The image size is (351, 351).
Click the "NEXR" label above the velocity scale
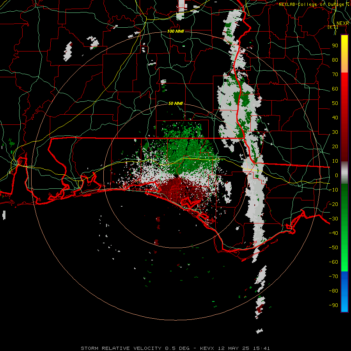343,23
